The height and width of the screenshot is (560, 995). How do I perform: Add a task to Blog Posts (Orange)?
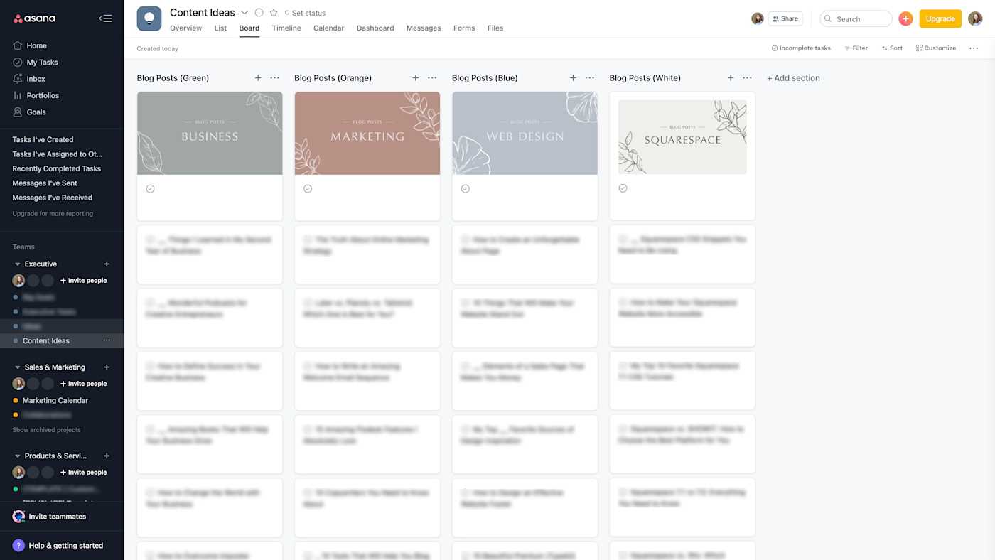416,78
